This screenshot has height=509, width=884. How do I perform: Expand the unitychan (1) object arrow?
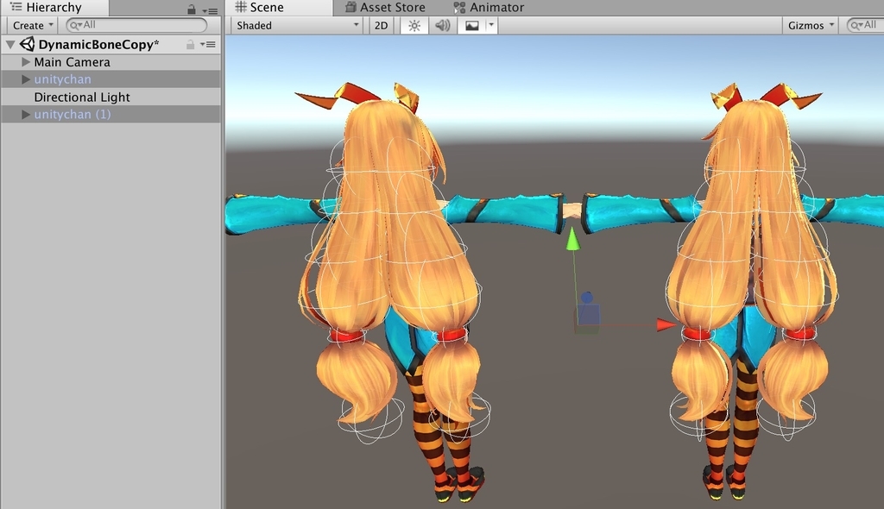(x=25, y=115)
